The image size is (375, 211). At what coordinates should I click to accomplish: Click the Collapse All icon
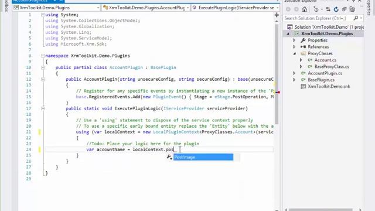(x=344, y=9)
